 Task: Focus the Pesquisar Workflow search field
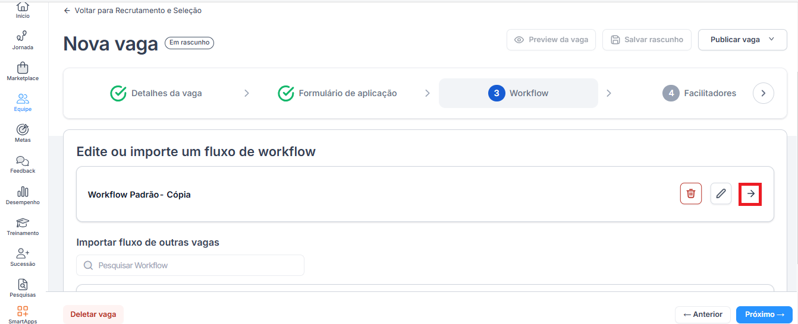[x=190, y=265]
